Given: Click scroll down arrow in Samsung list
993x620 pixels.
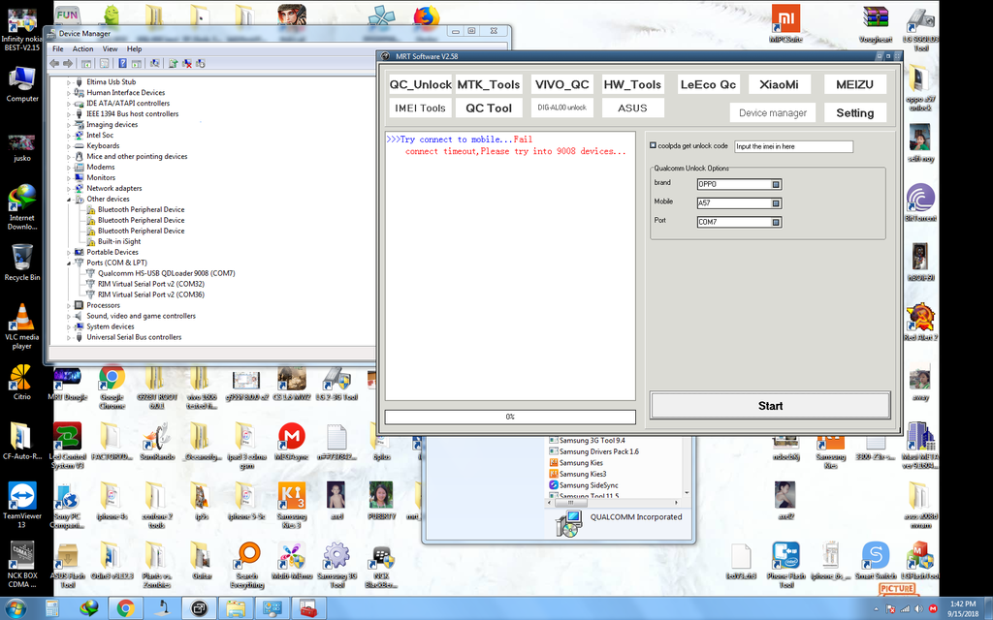Looking at the screenshot, I should [687, 493].
